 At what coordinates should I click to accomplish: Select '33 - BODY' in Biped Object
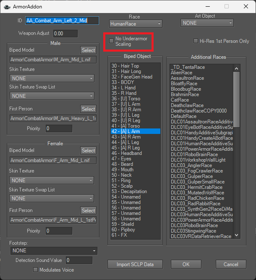(x=136, y=82)
